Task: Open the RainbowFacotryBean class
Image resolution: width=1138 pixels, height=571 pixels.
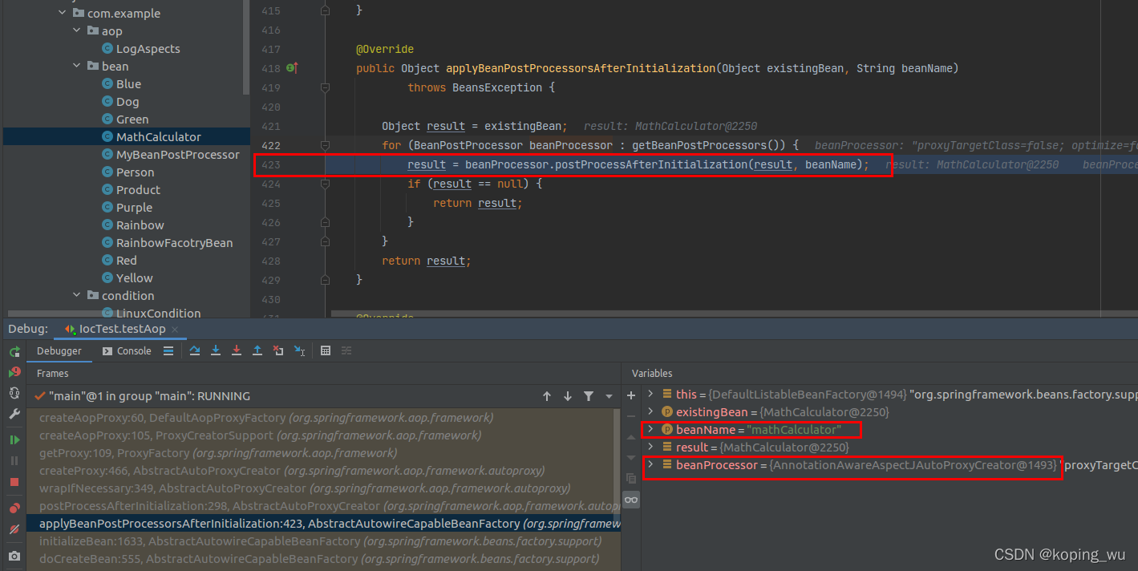Action: point(175,243)
